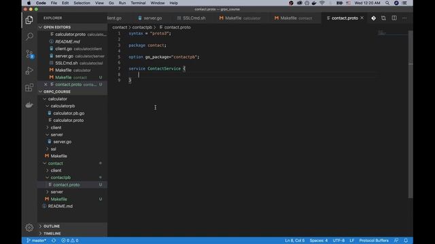Image resolution: width=435 pixels, height=244 pixels.
Task: Open notifications bell in status bar
Action: click(406, 241)
